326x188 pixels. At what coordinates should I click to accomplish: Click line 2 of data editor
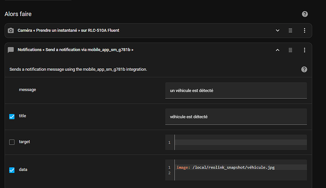click(x=240, y=173)
